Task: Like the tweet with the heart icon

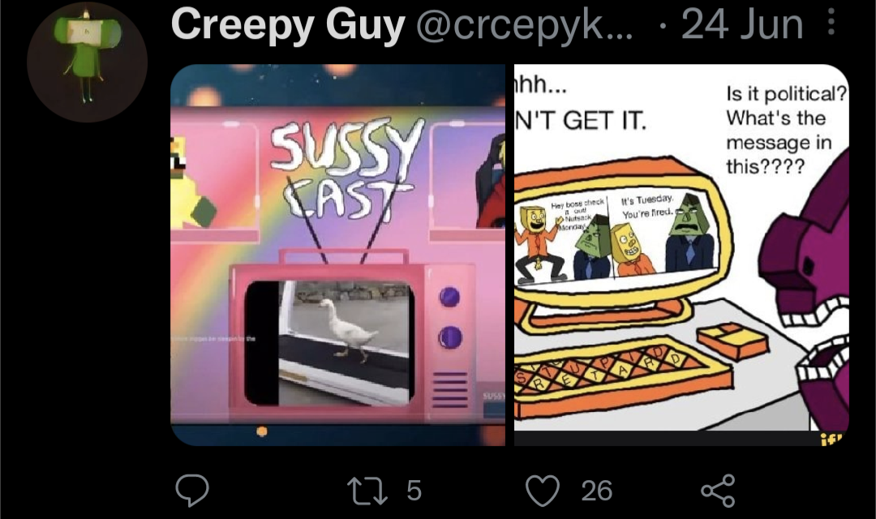Action: click(543, 490)
